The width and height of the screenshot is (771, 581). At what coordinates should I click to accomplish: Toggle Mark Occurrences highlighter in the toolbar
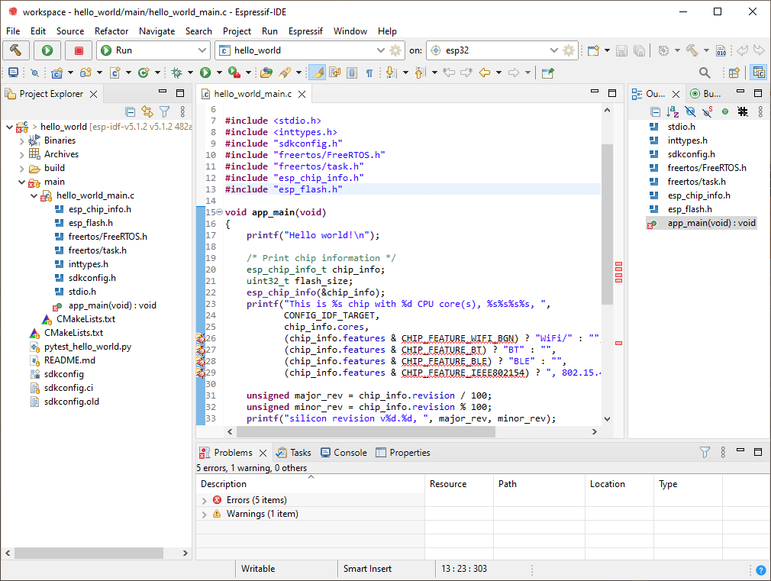pos(317,72)
